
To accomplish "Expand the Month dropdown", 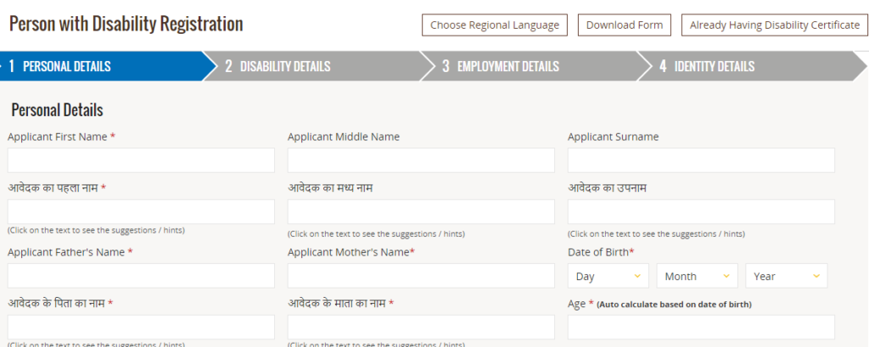I will [x=698, y=276].
